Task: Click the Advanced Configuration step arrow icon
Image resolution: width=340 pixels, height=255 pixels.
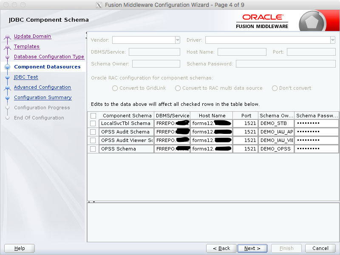Action: [x=8, y=87]
